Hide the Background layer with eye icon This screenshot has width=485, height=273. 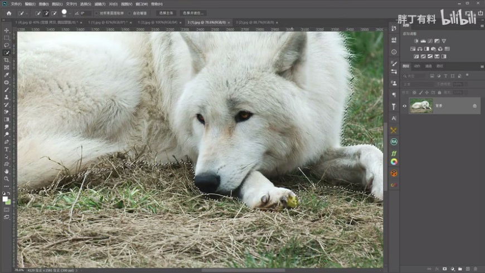pyautogui.click(x=405, y=106)
